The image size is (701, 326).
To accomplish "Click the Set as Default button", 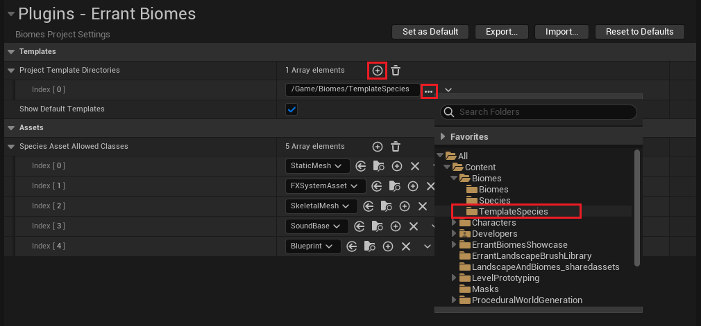I will pyautogui.click(x=430, y=32).
